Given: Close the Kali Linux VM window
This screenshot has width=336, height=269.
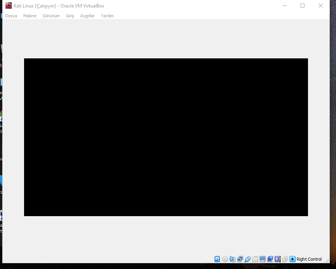Looking at the screenshot, I should pyautogui.click(x=320, y=6).
